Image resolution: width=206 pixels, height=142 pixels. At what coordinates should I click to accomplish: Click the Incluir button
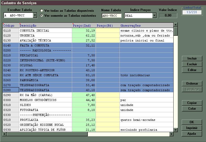pyautogui.click(x=192, y=58)
